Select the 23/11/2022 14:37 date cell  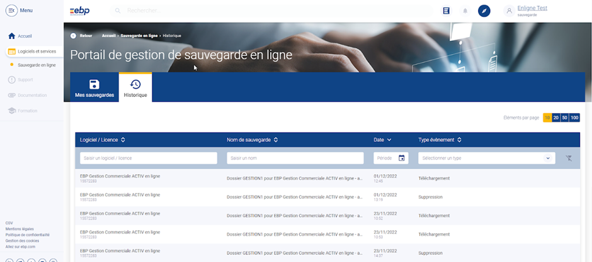tap(385, 253)
